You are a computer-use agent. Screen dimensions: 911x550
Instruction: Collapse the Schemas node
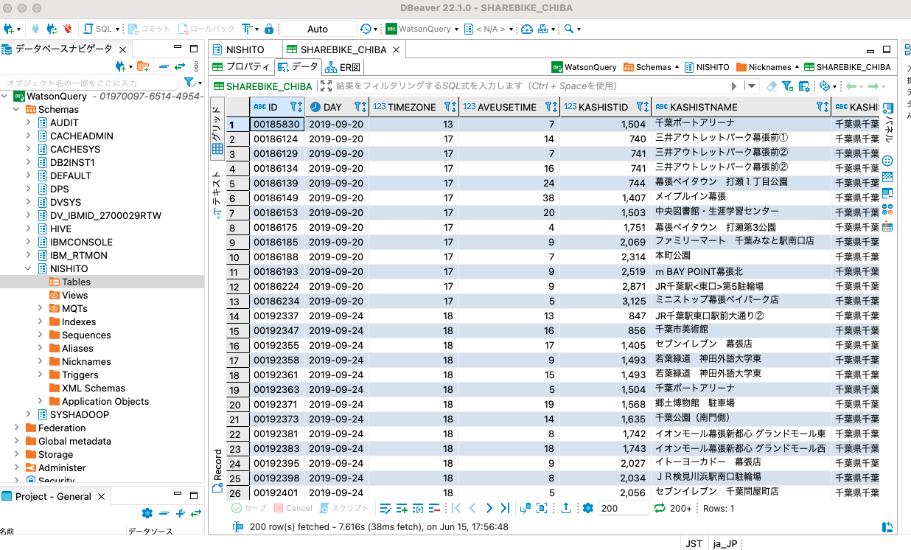[x=17, y=109]
